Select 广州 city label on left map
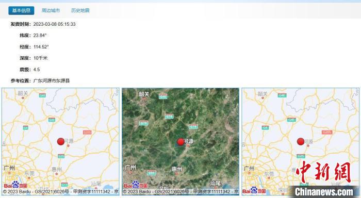Screen dimensions: 361x198 click(x=9, y=168)
